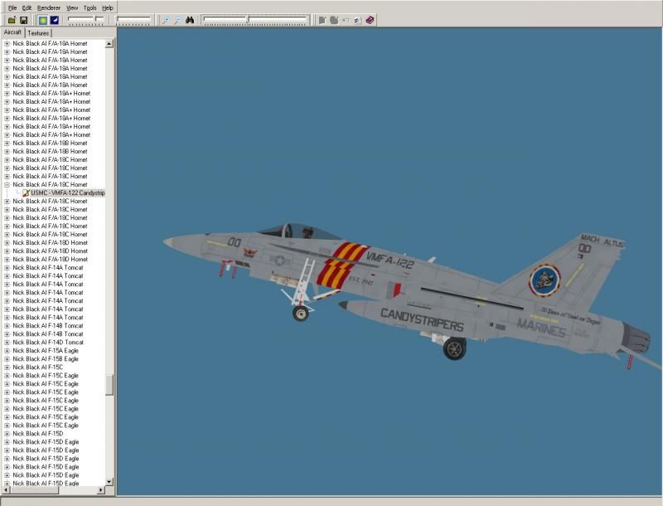Open the Edit menu

coord(27,7)
